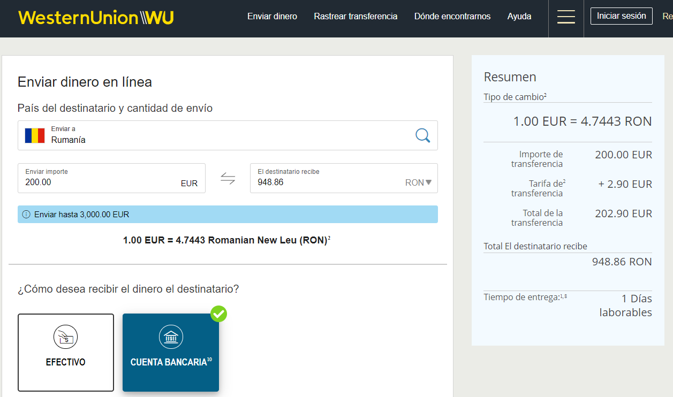Click the 'Tarifa de transferencia' label
673x397 pixels.
[537, 188]
